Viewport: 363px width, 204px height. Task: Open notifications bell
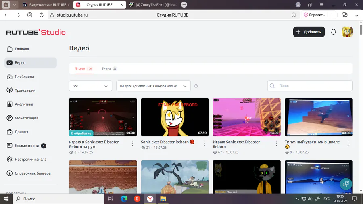pos(334,32)
